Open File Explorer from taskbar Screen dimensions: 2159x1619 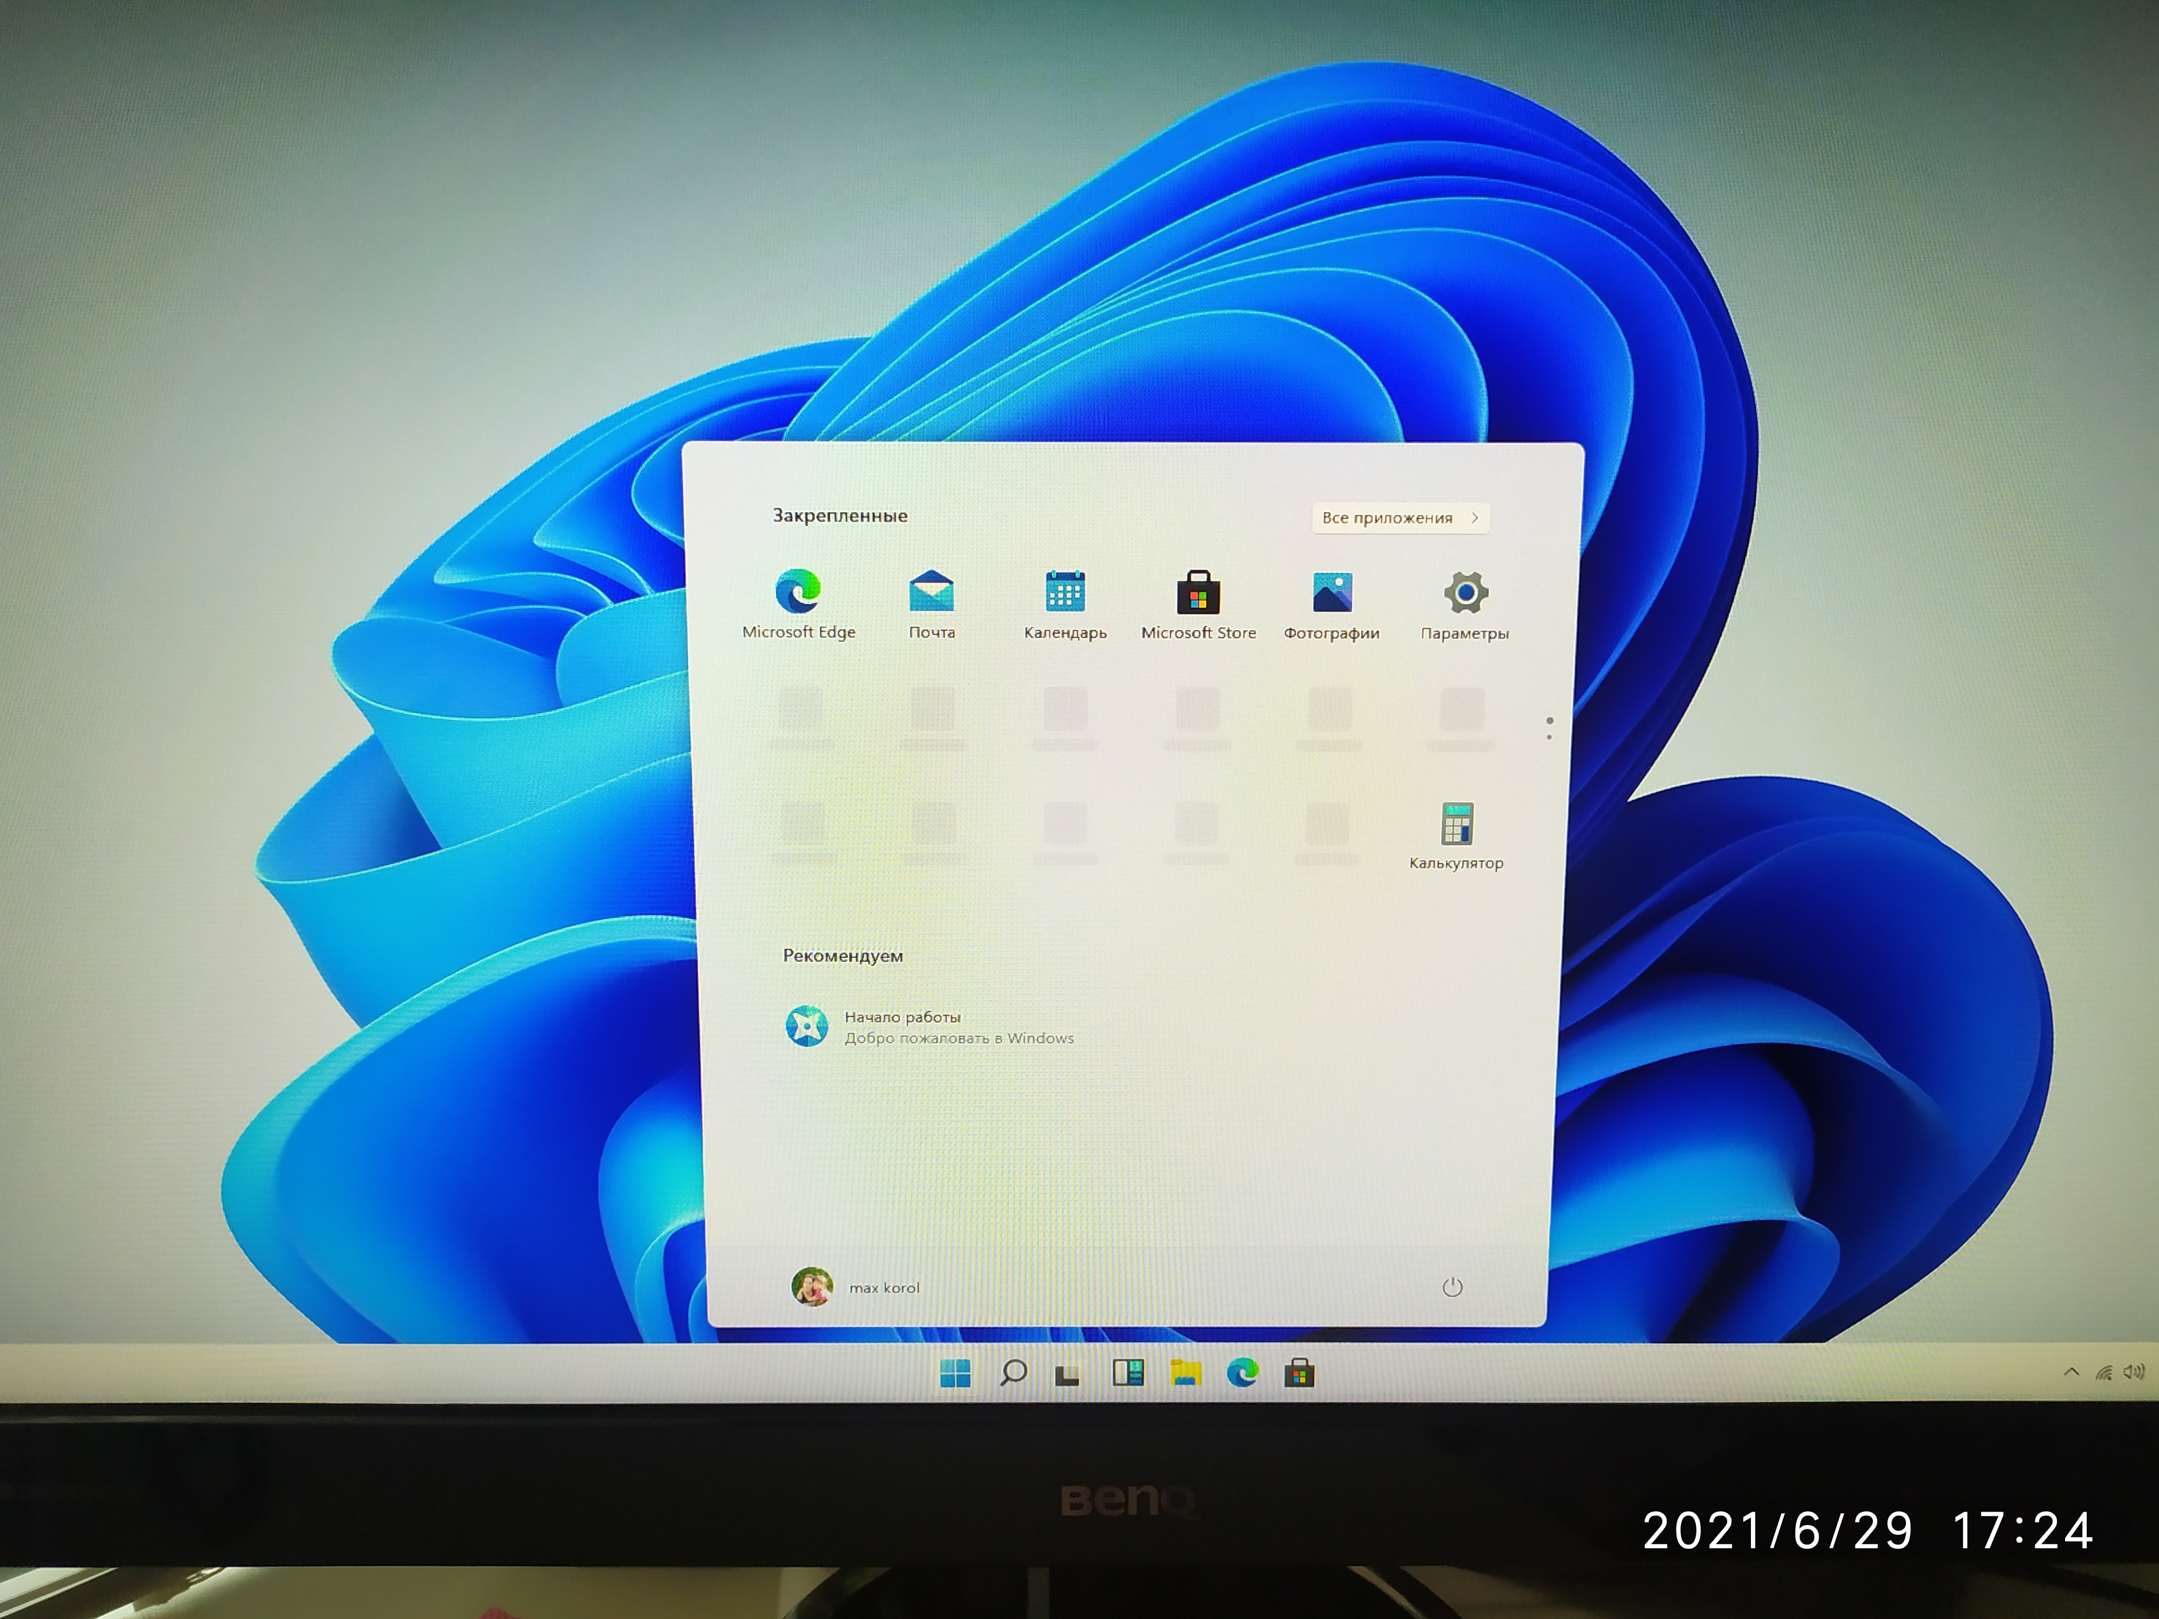(x=1185, y=1373)
